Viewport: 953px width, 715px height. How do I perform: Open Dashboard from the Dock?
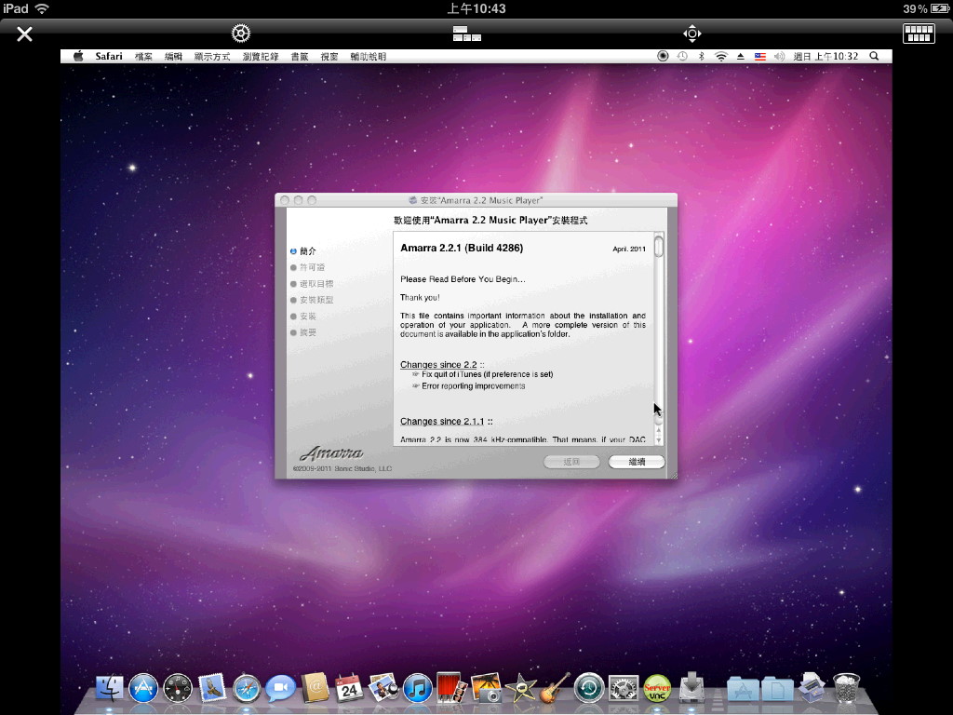click(178, 689)
